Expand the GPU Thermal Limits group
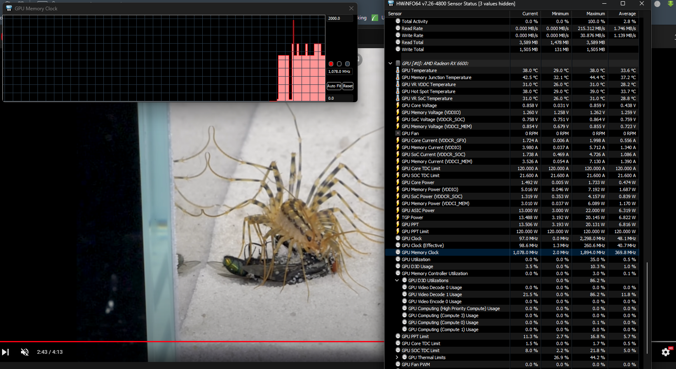 pyautogui.click(x=397, y=357)
